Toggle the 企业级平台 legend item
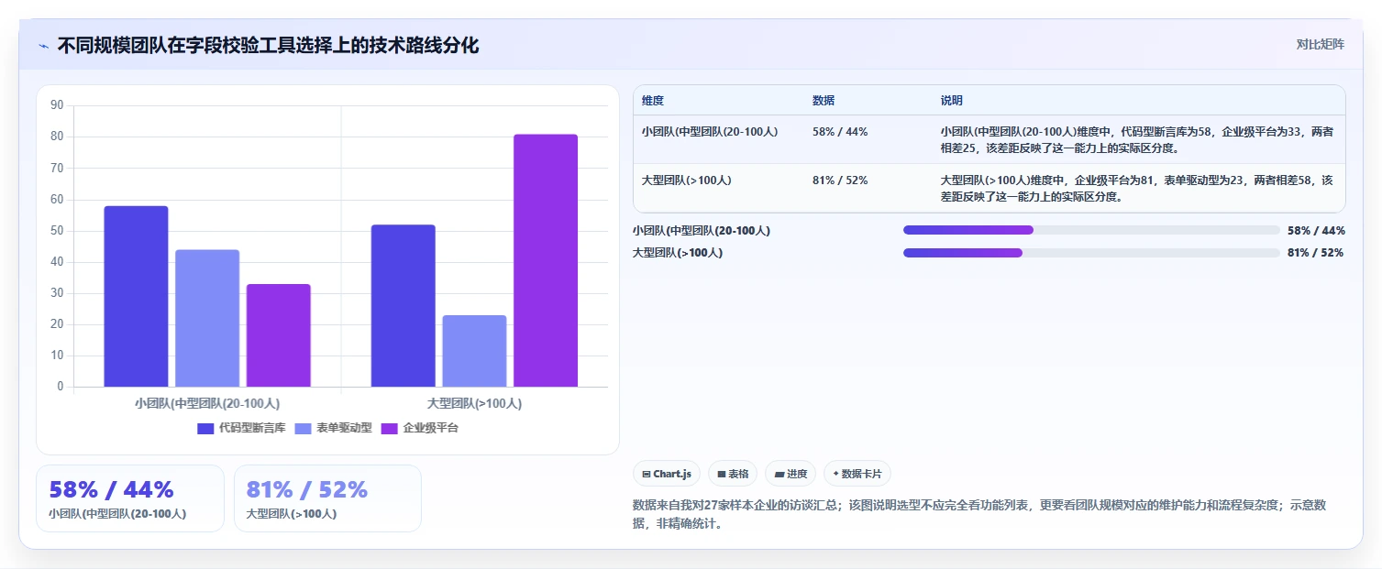 [x=420, y=428]
